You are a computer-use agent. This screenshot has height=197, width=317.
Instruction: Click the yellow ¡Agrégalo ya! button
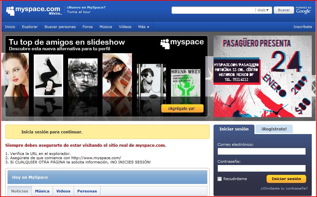coord(182,109)
